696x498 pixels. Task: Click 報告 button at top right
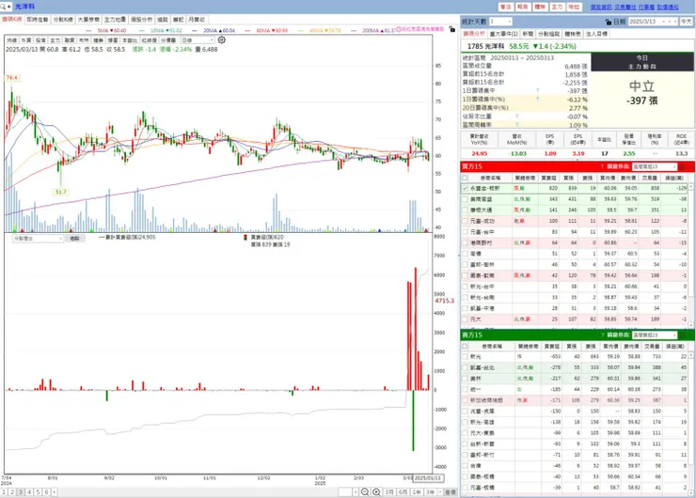click(x=522, y=7)
